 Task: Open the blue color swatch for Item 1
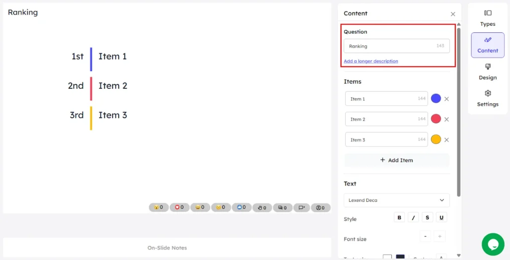coord(436,99)
